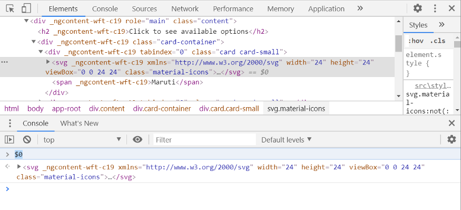The width and height of the screenshot is (461, 210).
Task: Open the src\styl… stylesheet source link
Action: tap(433, 85)
